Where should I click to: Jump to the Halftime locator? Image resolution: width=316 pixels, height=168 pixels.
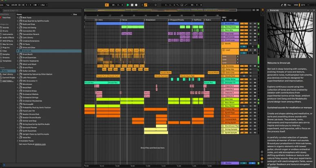pos(197,20)
